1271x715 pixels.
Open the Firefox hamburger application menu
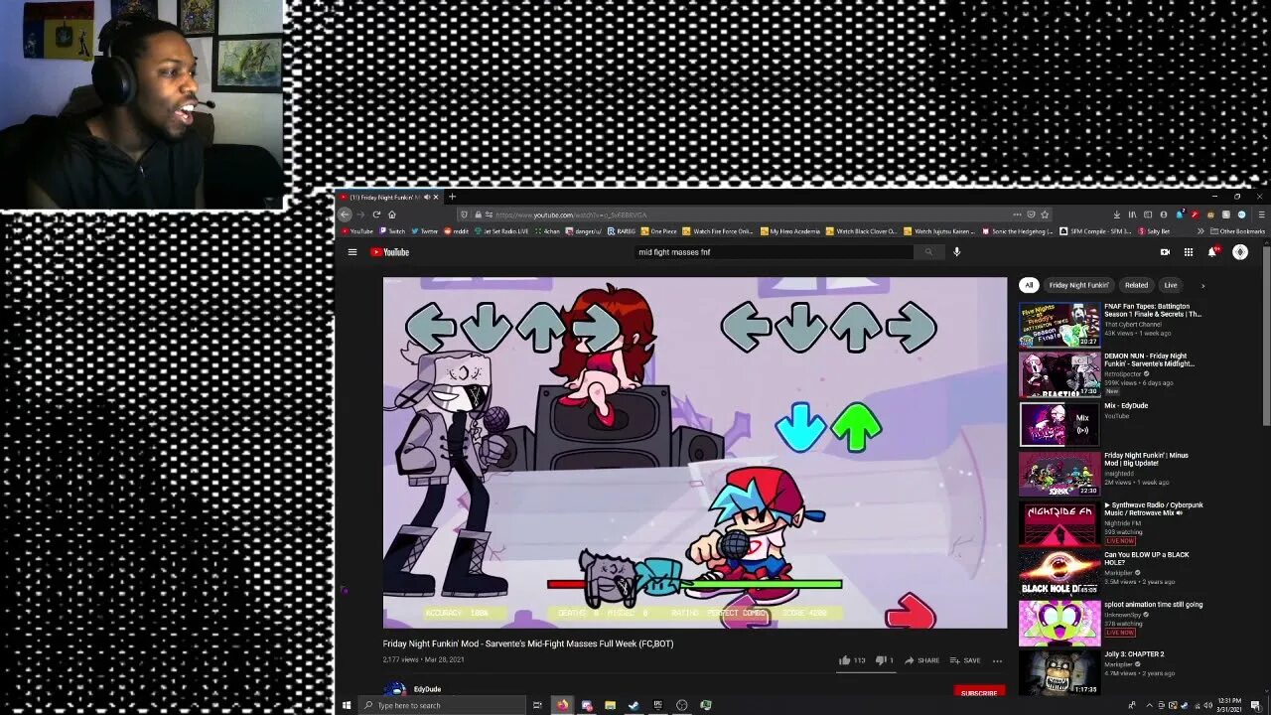coord(1261,214)
